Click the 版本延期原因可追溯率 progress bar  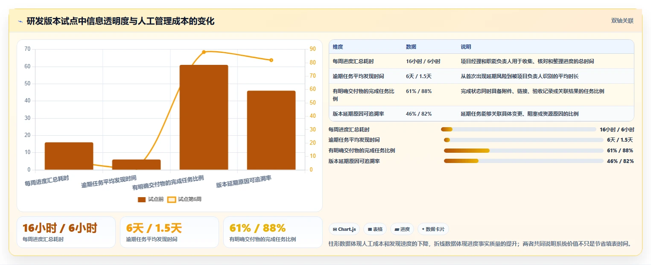pos(524,161)
